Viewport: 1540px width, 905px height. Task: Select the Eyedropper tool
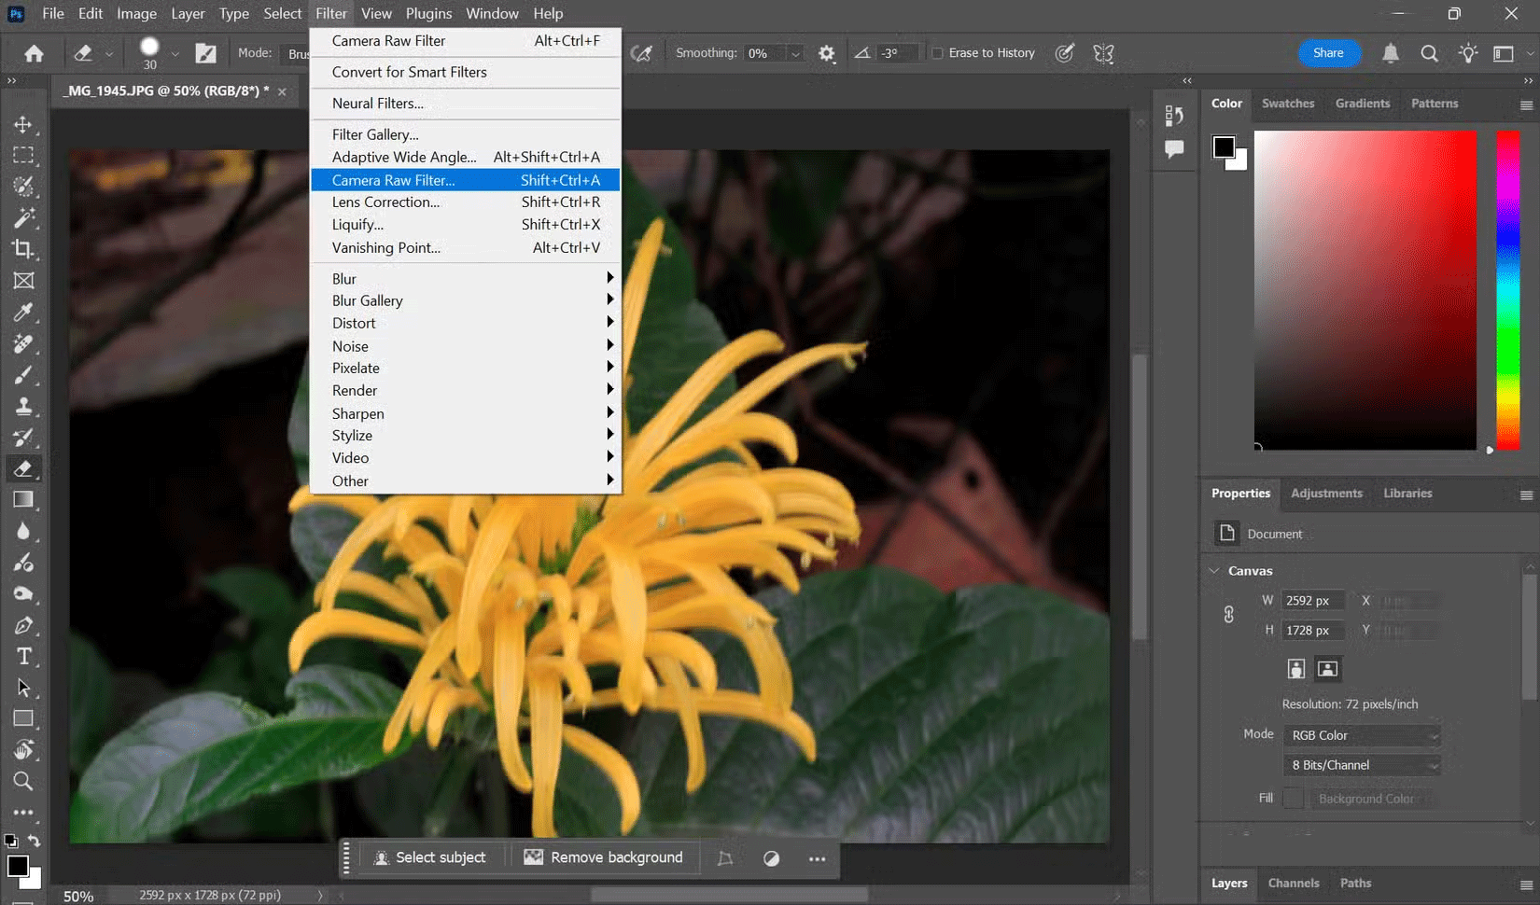23,313
